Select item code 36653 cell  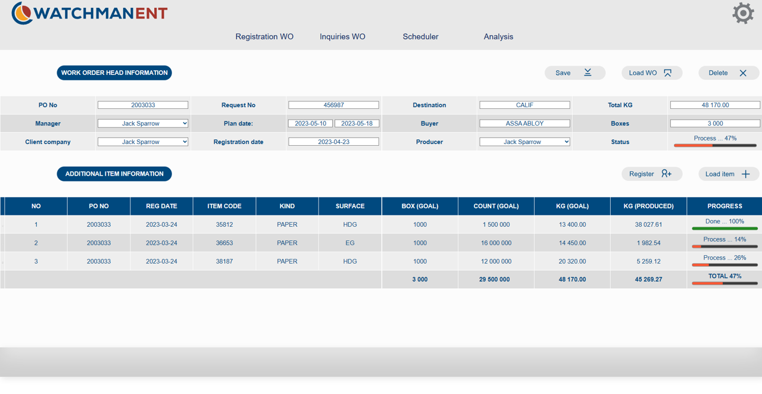click(x=224, y=243)
